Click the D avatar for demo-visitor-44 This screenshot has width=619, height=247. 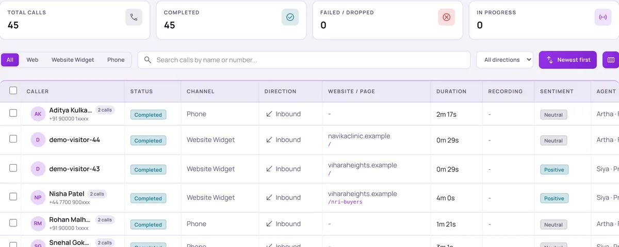(x=38, y=140)
